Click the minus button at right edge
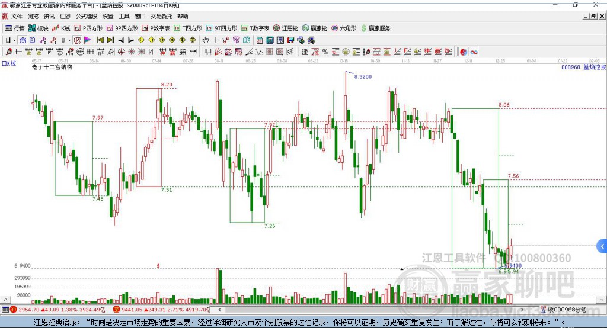 tap(602, 300)
